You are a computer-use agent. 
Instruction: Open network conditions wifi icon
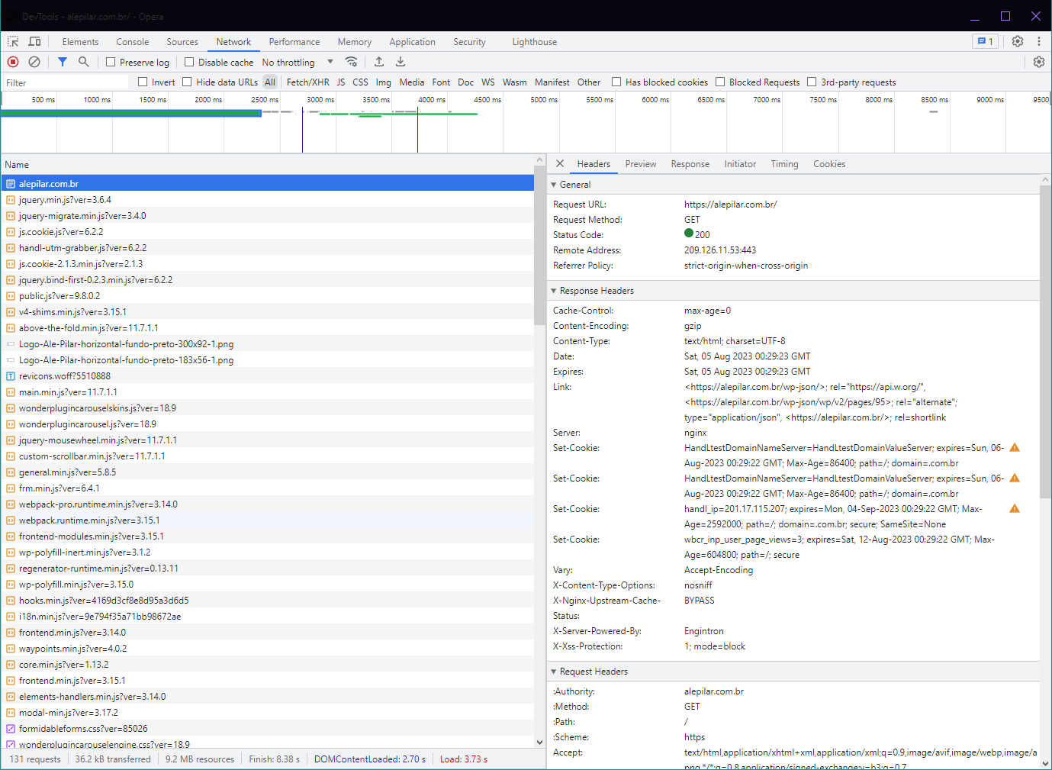tap(351, 62)
